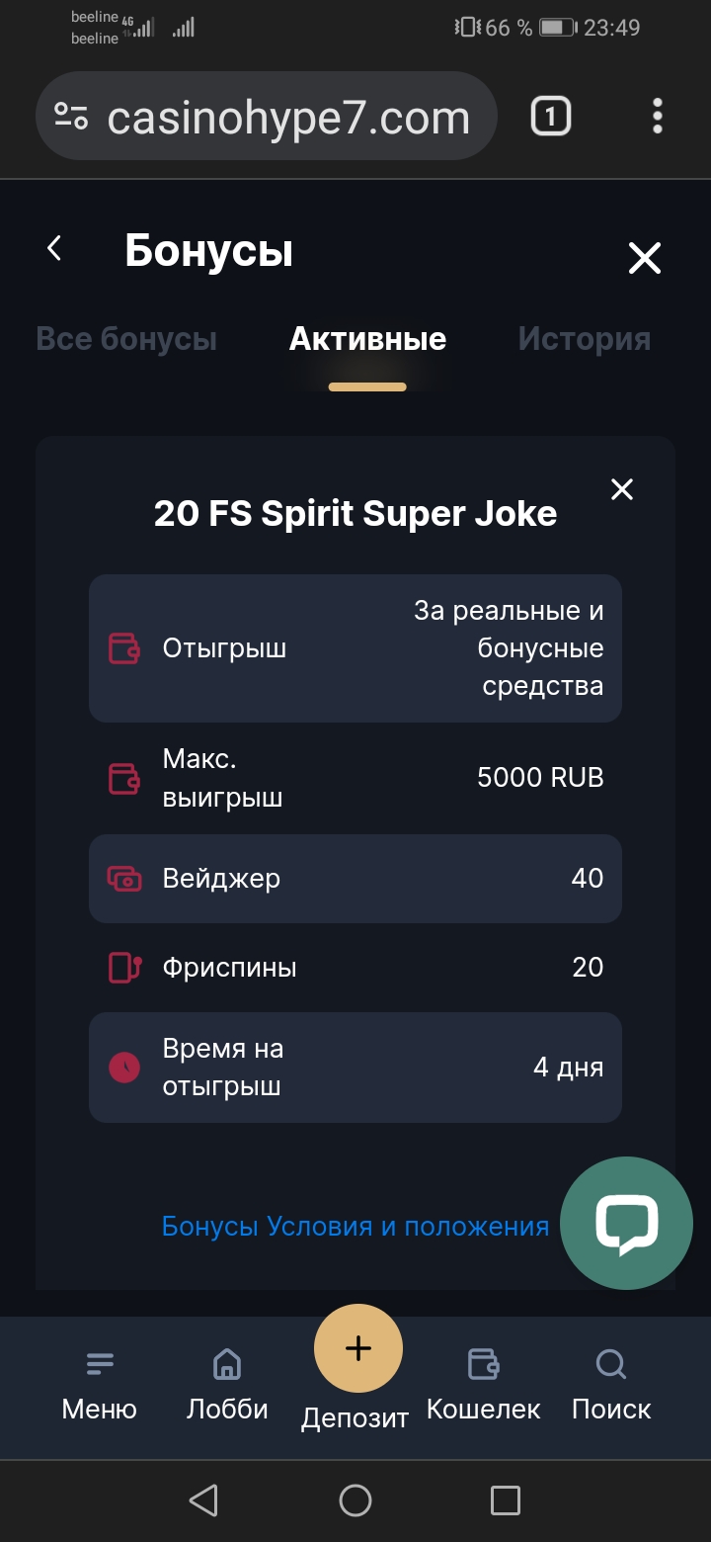Open the Меню navigation item
This screenshot has height=1542, width=711.
point(99,1386)
